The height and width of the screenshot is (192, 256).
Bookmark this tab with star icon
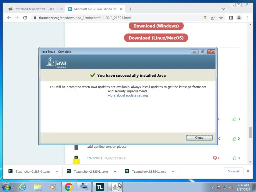(x=221, y=18)
